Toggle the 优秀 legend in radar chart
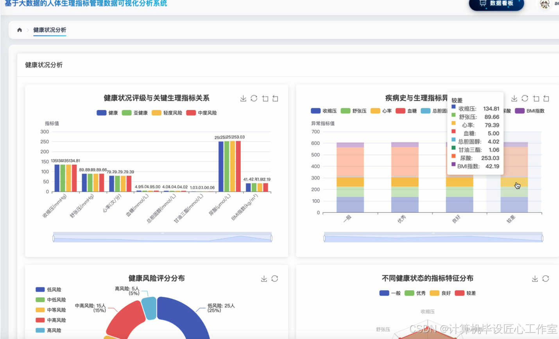 point(415,293)
